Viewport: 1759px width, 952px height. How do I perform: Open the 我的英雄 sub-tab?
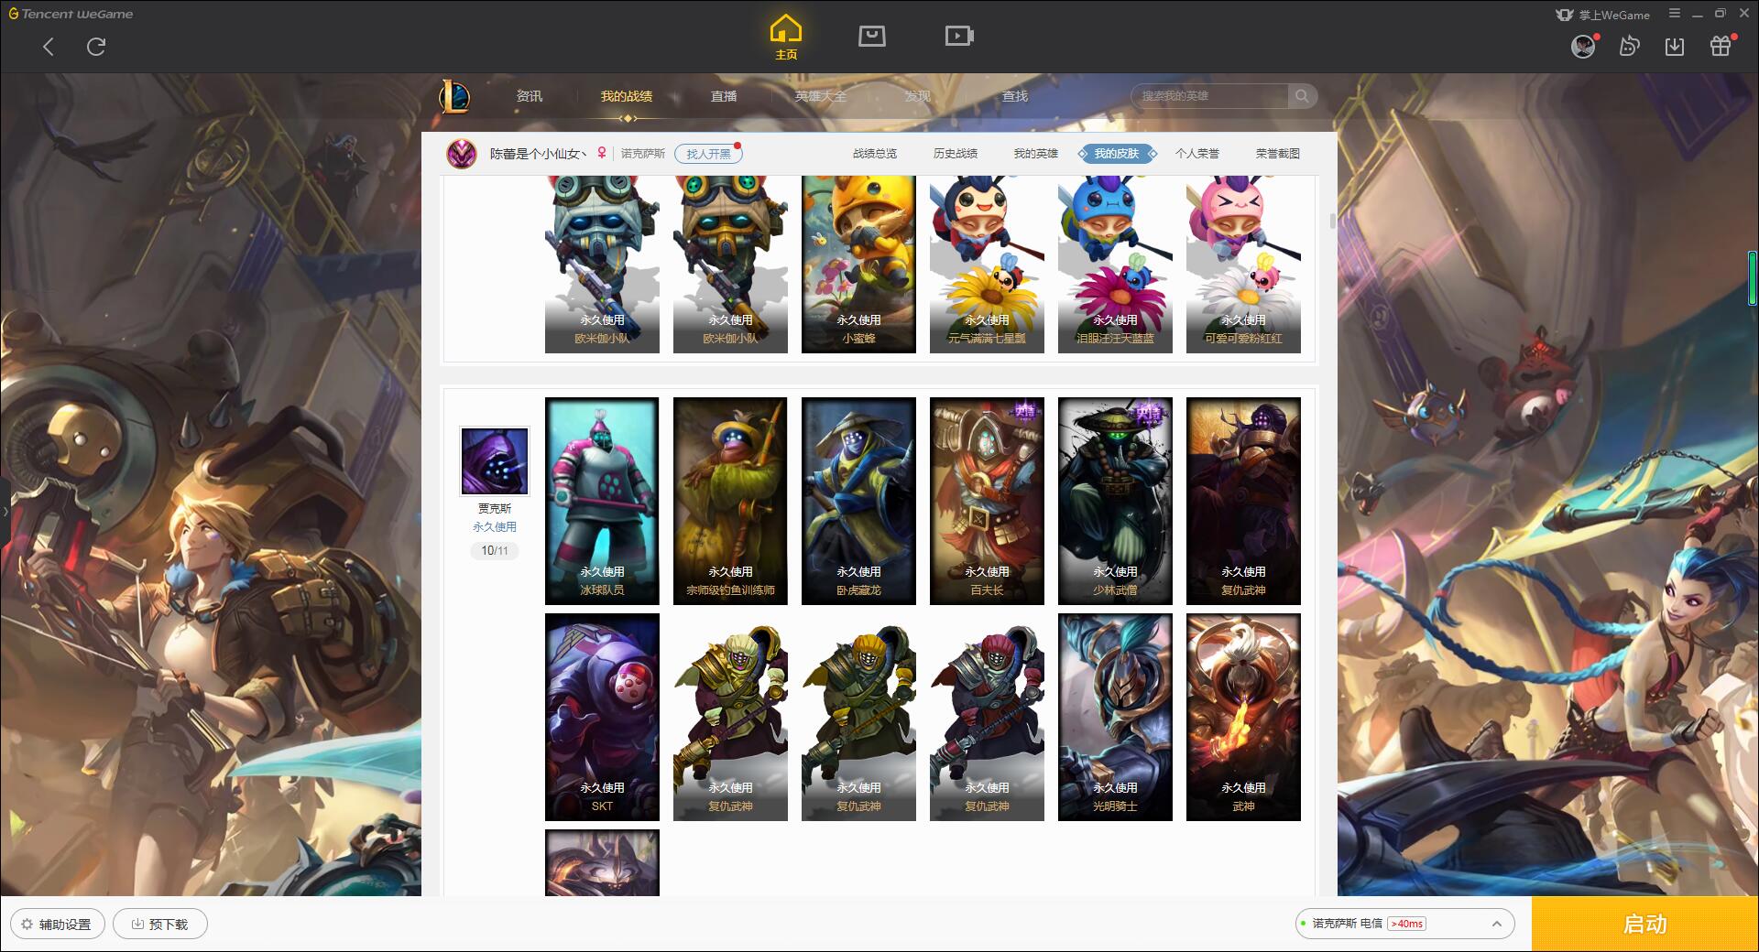point(1036,154)
